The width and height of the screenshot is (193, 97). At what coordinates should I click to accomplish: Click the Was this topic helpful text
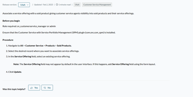coord(14,89)
